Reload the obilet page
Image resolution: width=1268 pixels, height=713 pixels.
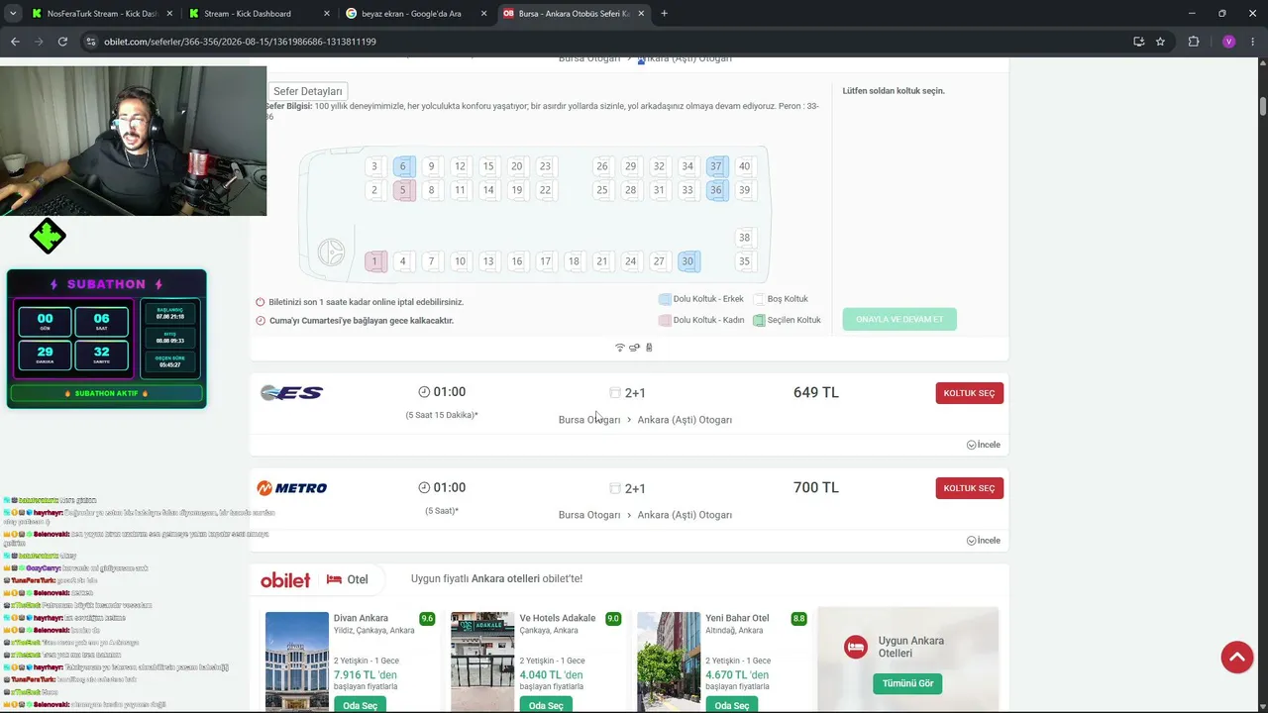point(62,42)
